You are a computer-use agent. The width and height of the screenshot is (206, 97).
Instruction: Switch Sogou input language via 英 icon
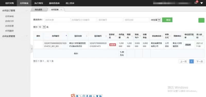[77, 96]
